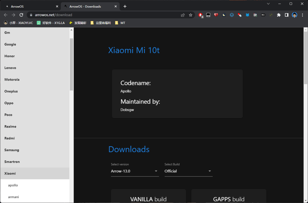This screenshot has height=203, width=308.
Task: Expand the Select version Arrow-13.0 dropdown
Action: click(x=135, y=171)
